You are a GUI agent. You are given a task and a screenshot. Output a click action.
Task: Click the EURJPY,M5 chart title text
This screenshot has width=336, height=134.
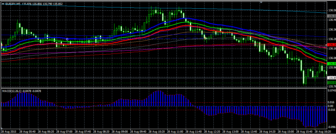[12, 4]
